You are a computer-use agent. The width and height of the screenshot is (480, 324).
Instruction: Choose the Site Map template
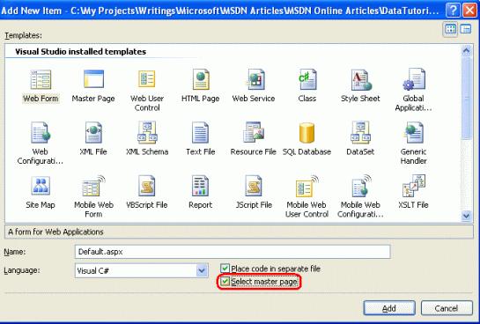(x=41, y=192)
